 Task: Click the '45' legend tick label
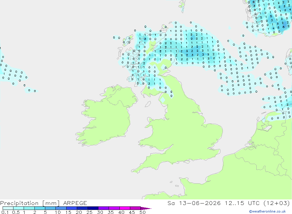(132, 212)
